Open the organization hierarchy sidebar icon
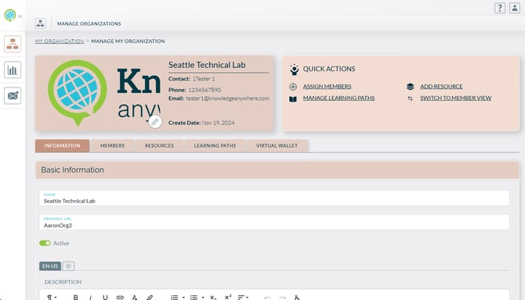 pos(13,44)
